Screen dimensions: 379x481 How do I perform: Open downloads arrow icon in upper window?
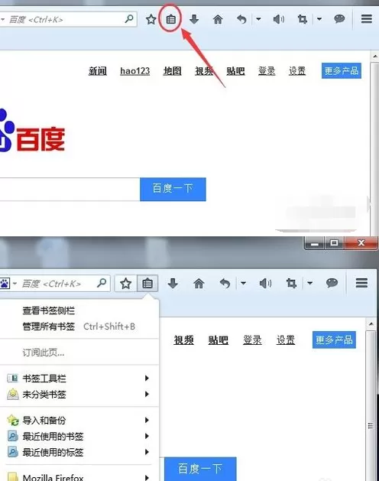(194, 19)
